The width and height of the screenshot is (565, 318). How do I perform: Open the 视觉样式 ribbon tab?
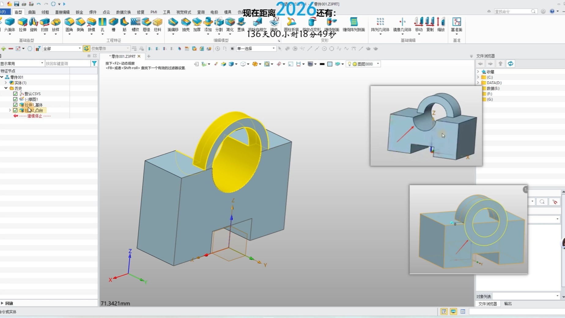point(184,12)
